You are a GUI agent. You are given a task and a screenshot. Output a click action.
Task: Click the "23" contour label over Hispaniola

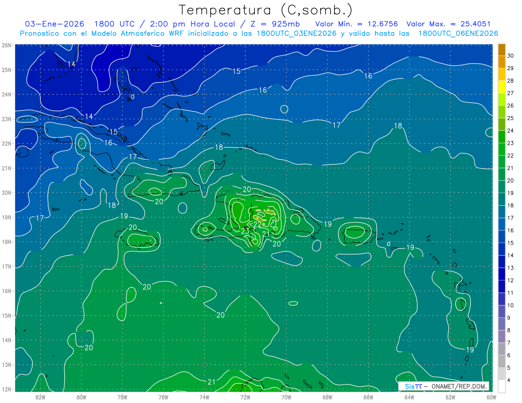click(245, 232)
